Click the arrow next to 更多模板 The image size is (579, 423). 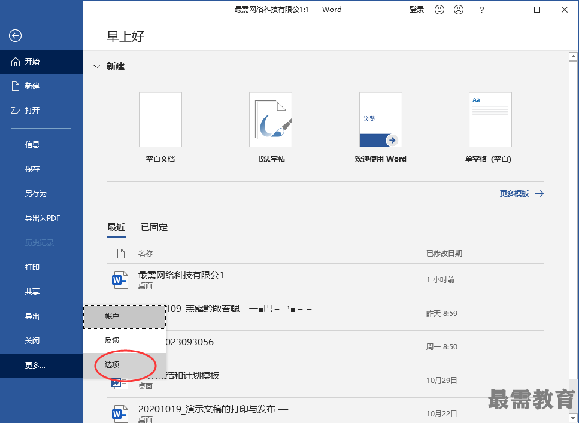coord(539,194)
